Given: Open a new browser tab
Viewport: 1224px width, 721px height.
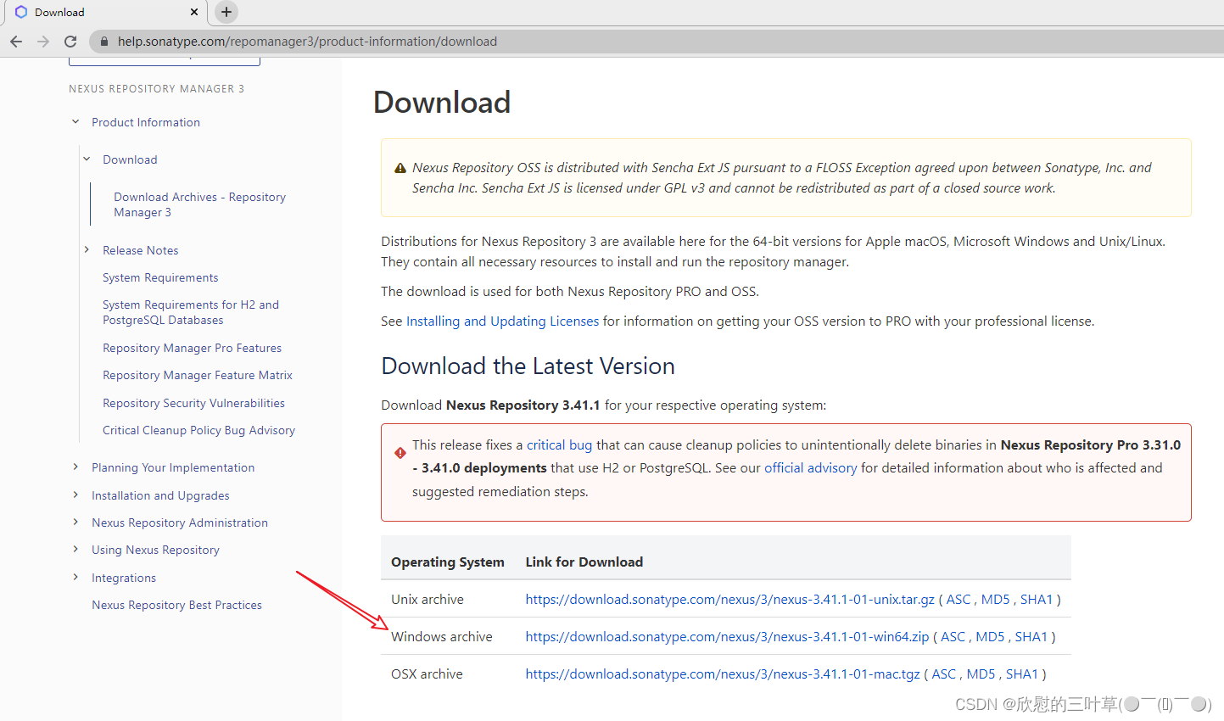Looking at the screenshot, I should pyautogui.click(x=226, y=12).
